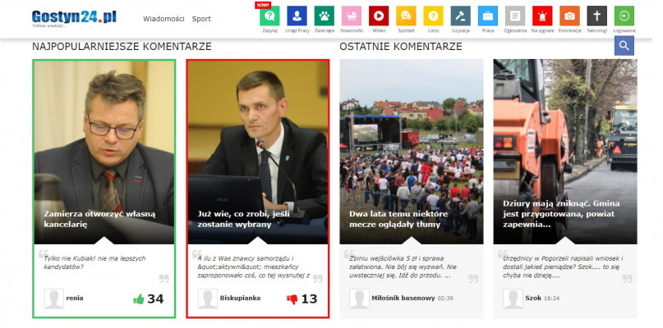Open the Wideo play icon
This screenshot has width=663, height=328.
tap(378, 16)
